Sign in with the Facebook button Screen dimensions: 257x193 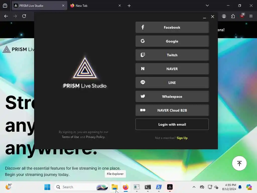pyautogui.click(x=172, y=27)
